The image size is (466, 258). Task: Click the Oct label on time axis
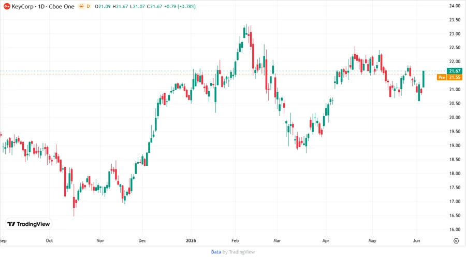click(x=49, y=241)
